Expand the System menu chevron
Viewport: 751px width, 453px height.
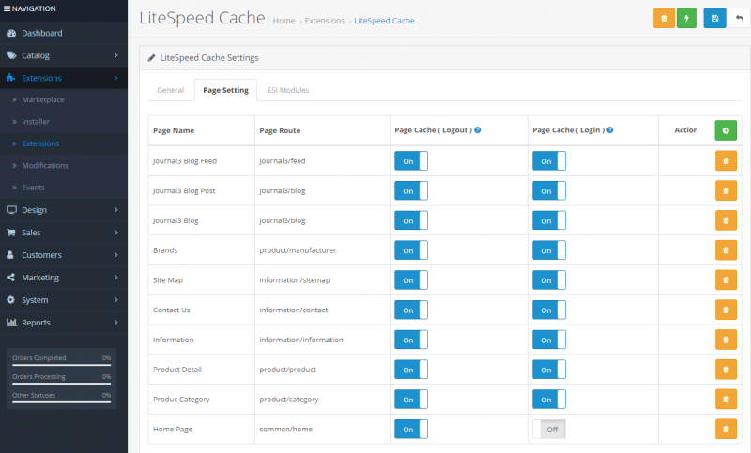click(x=115, y=300)
